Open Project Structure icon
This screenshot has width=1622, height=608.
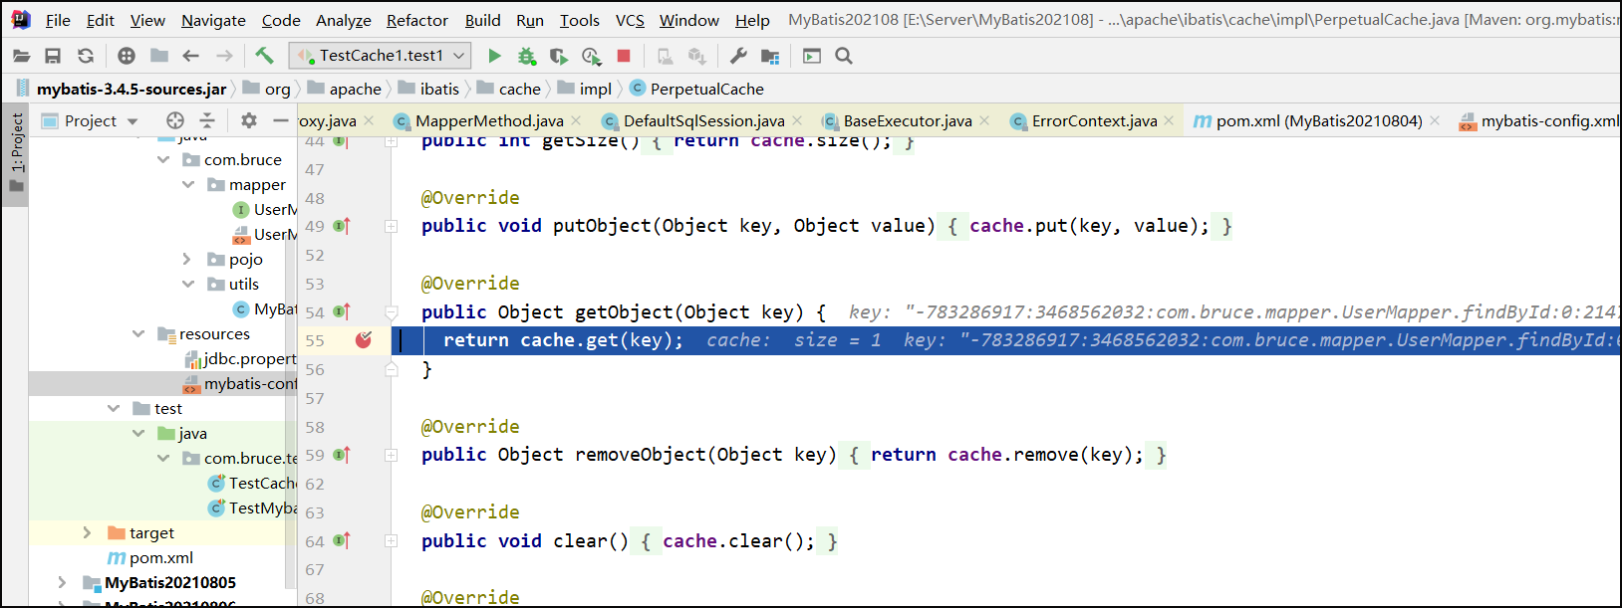[x=770, y=56]
